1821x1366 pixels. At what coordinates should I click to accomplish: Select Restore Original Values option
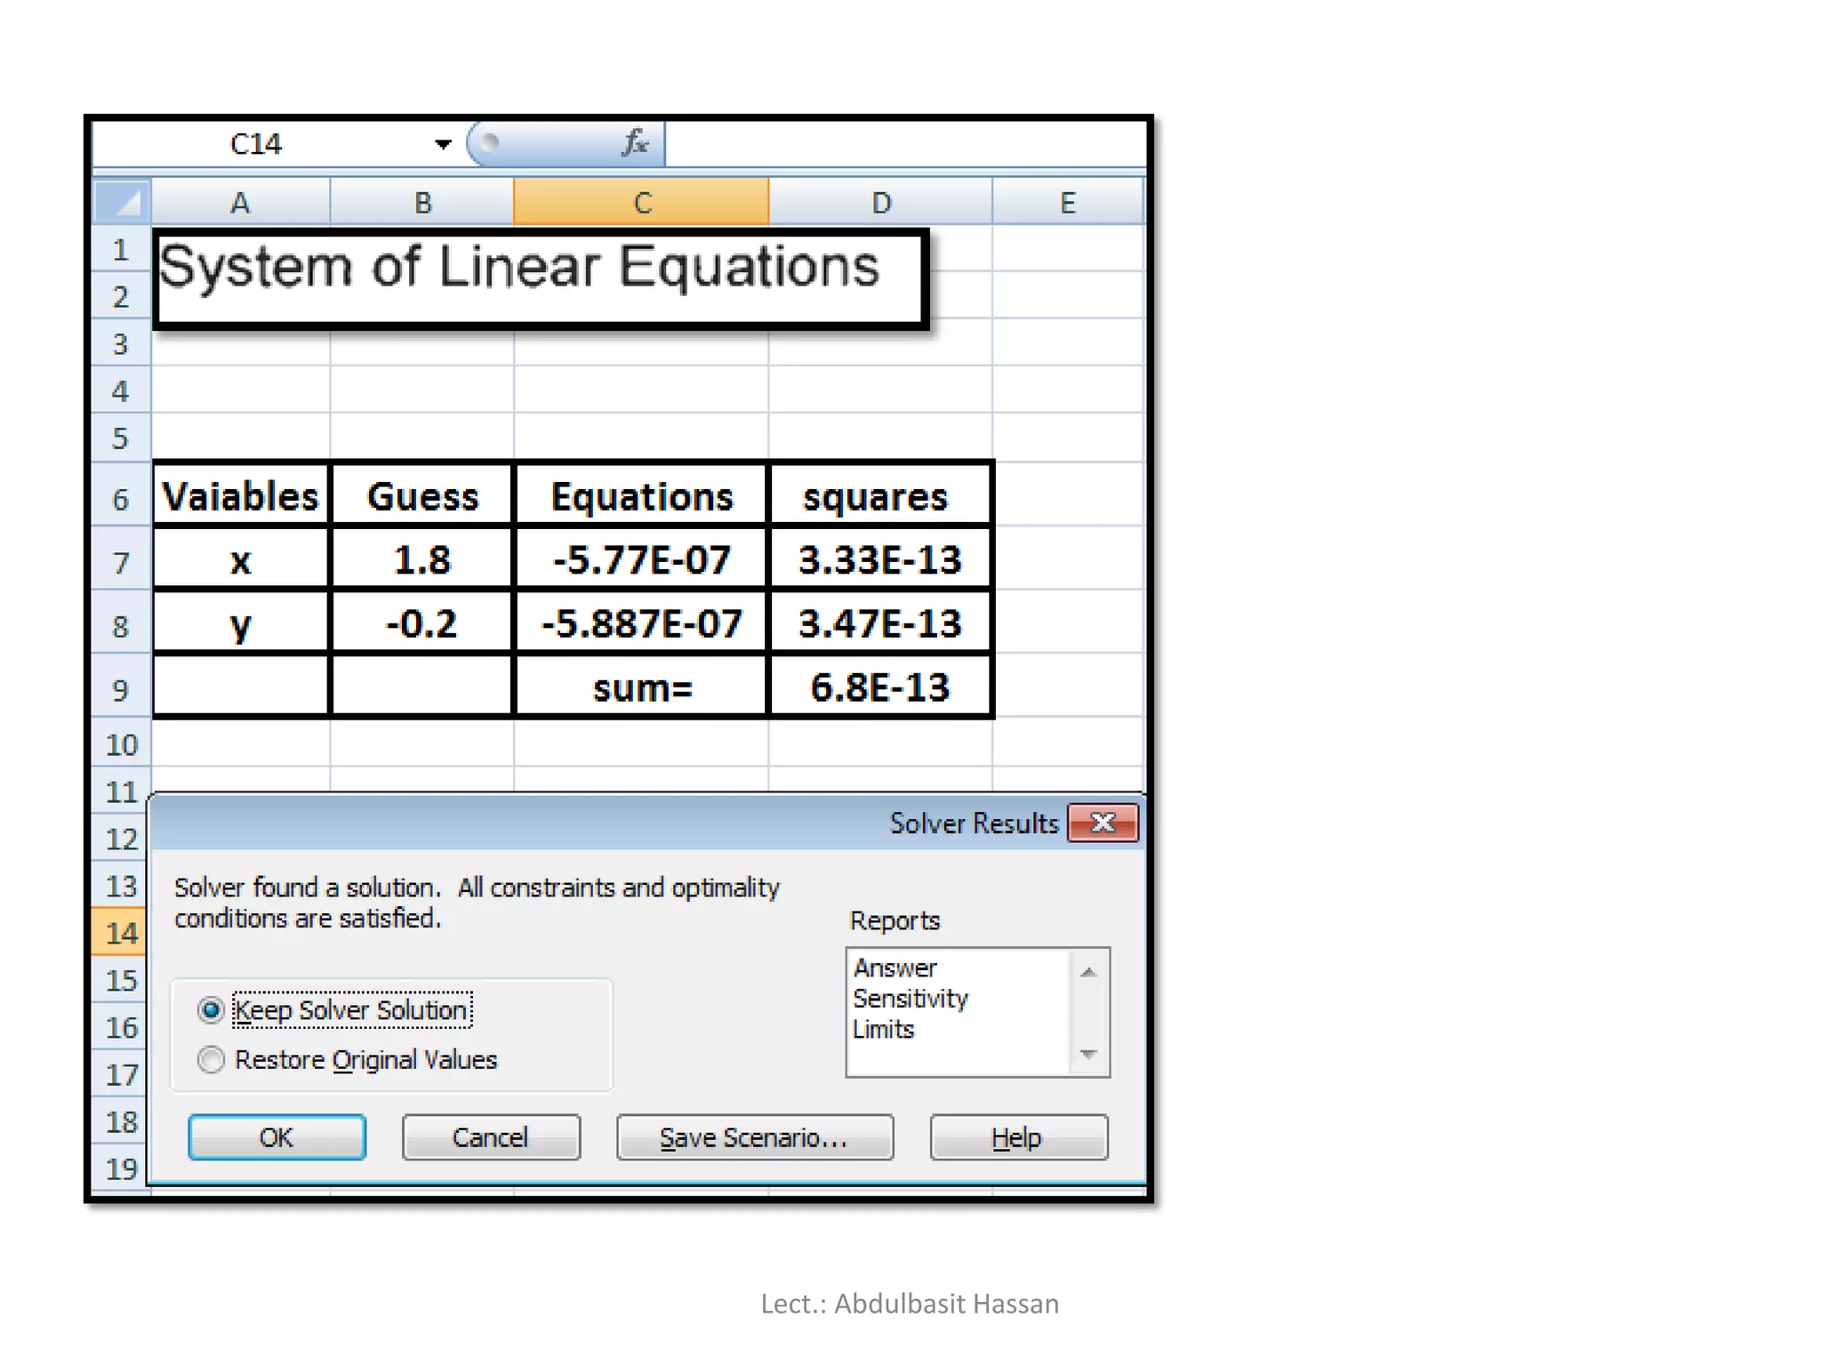click(211, 1059)
